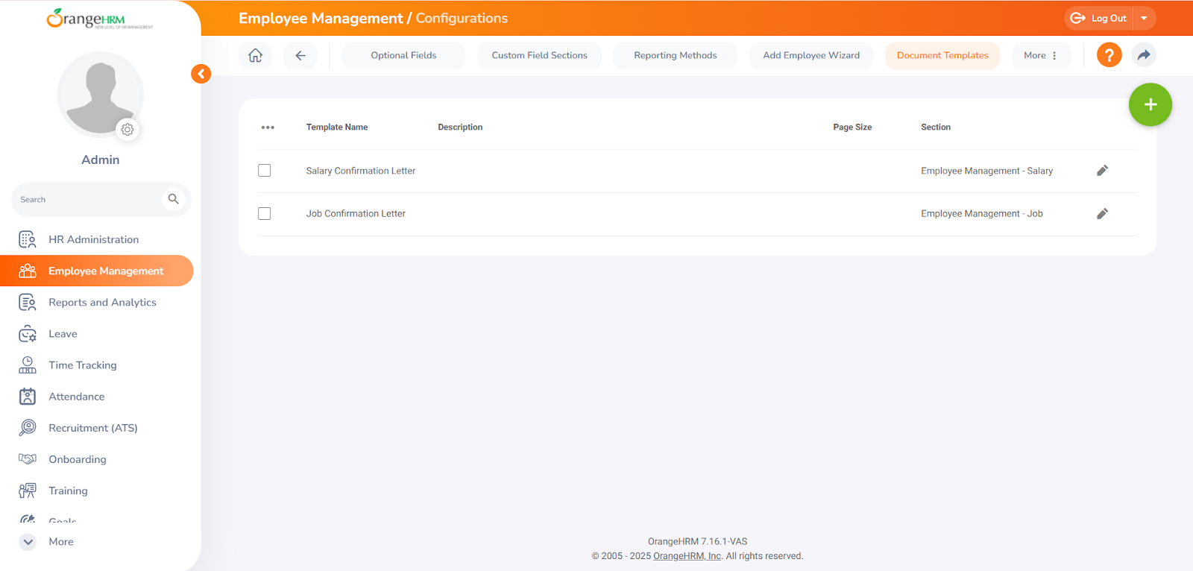This screenshot has height=571, width=1193.
Task: Click the home icon in toolbar
Action: 255,55
